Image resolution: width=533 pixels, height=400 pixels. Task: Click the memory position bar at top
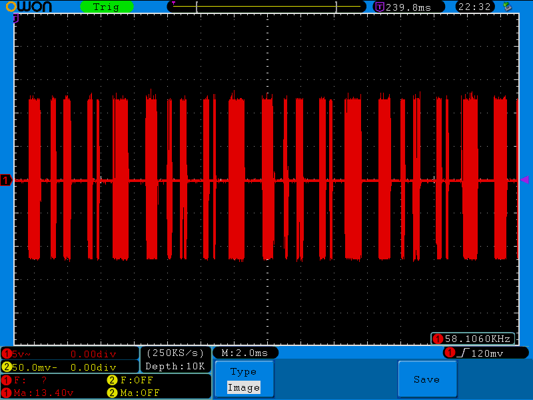[x=266, y=7]
